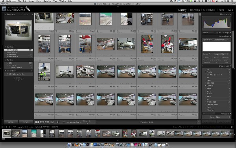Collapse the Collections panel
The image size is (236, 148).
tap(5, 71)
